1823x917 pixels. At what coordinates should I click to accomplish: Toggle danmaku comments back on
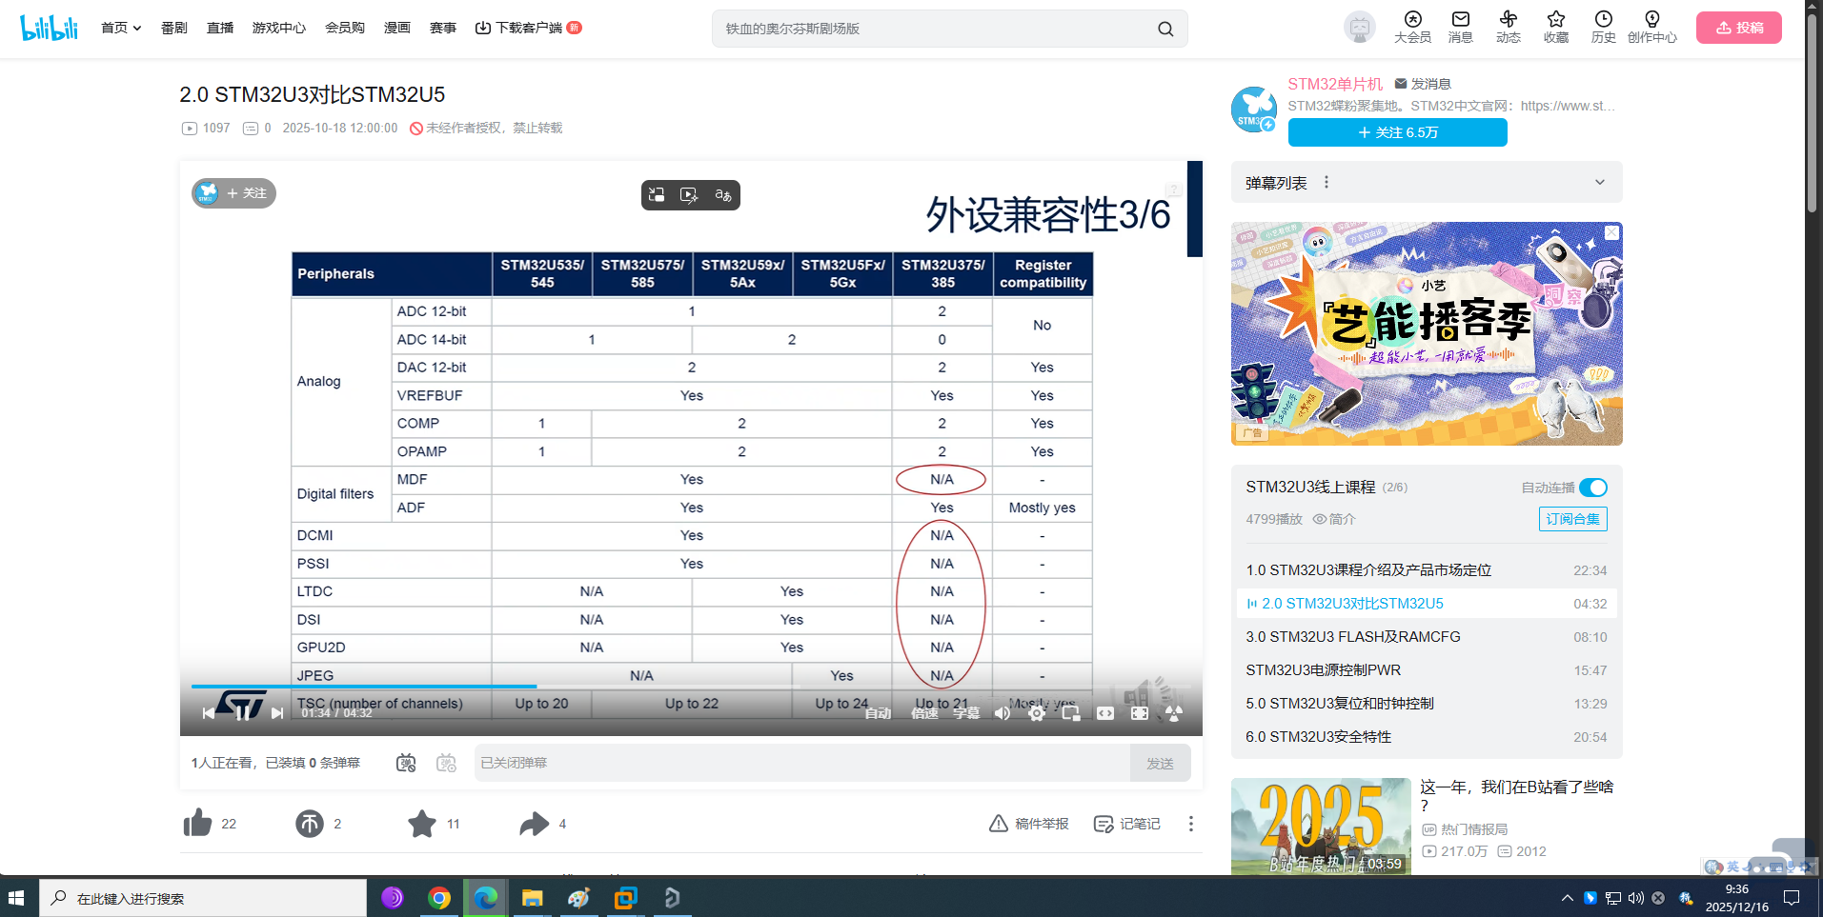tap(405, 762)
